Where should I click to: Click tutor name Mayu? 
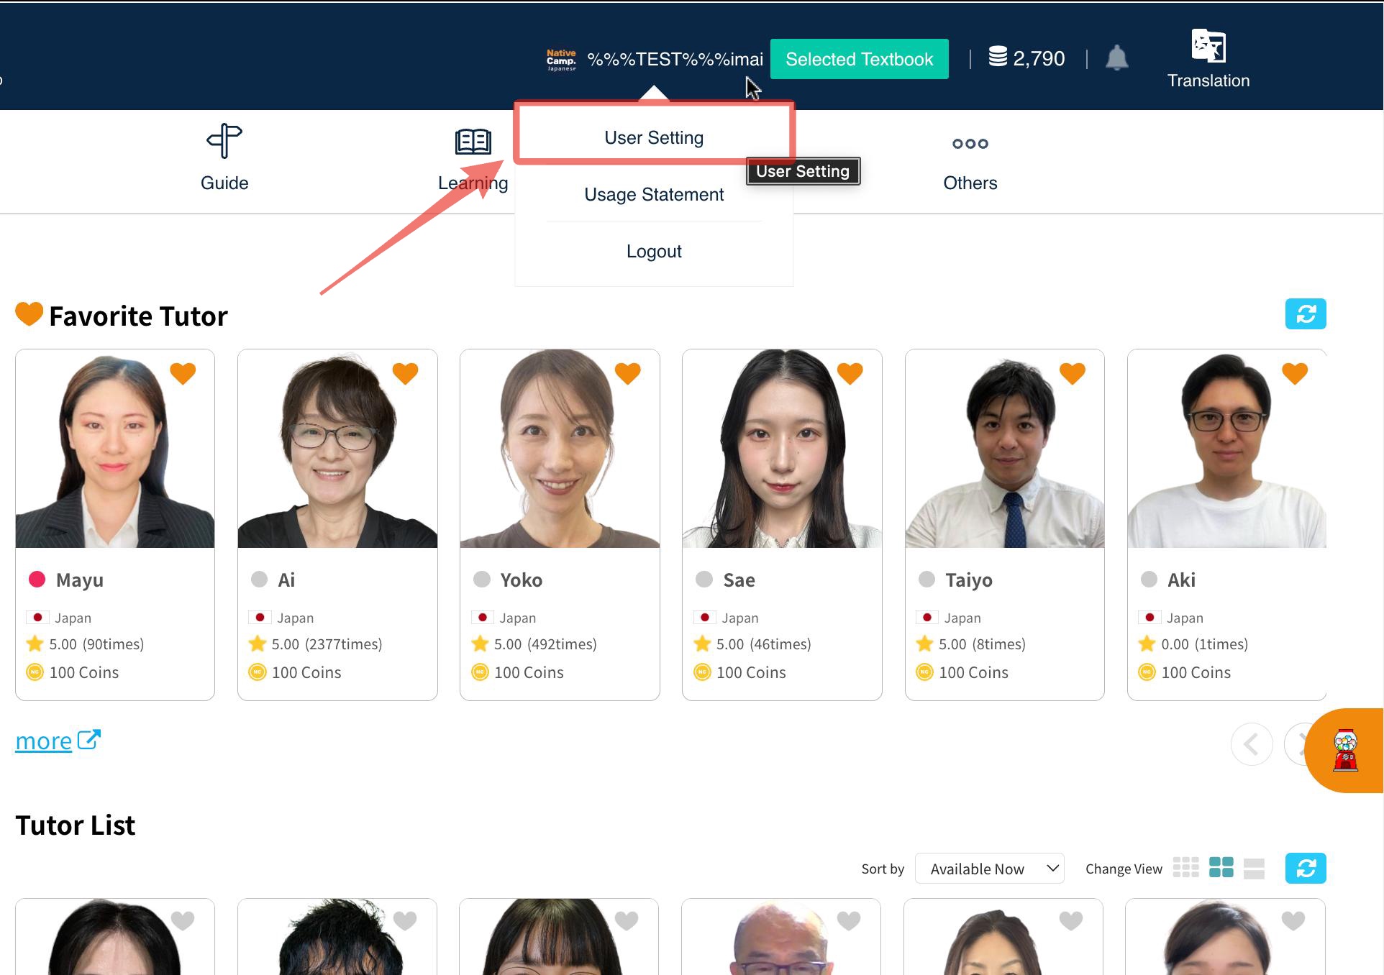point(80,580)
